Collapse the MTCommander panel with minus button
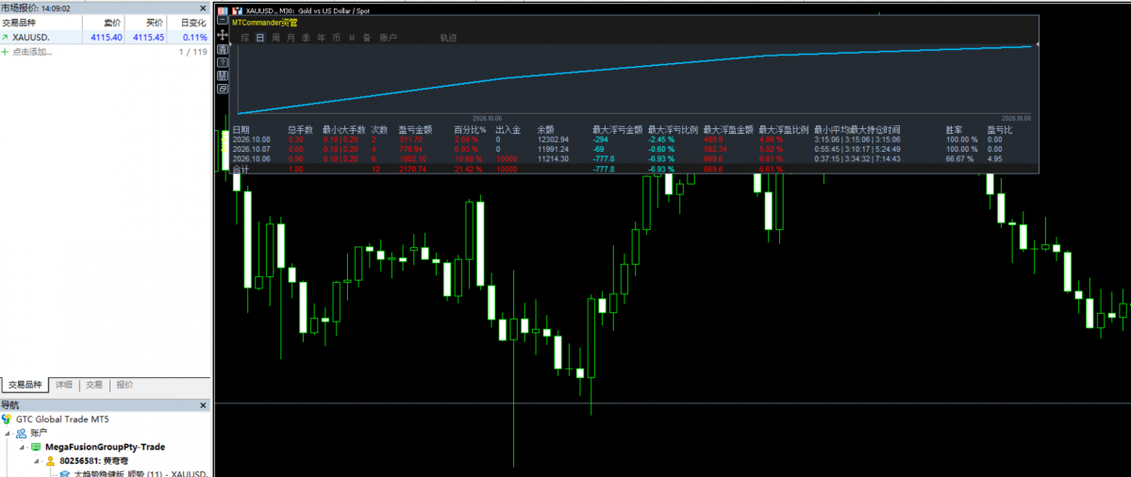This screenshot has width=1131, height=477. (x=223, y=20)
